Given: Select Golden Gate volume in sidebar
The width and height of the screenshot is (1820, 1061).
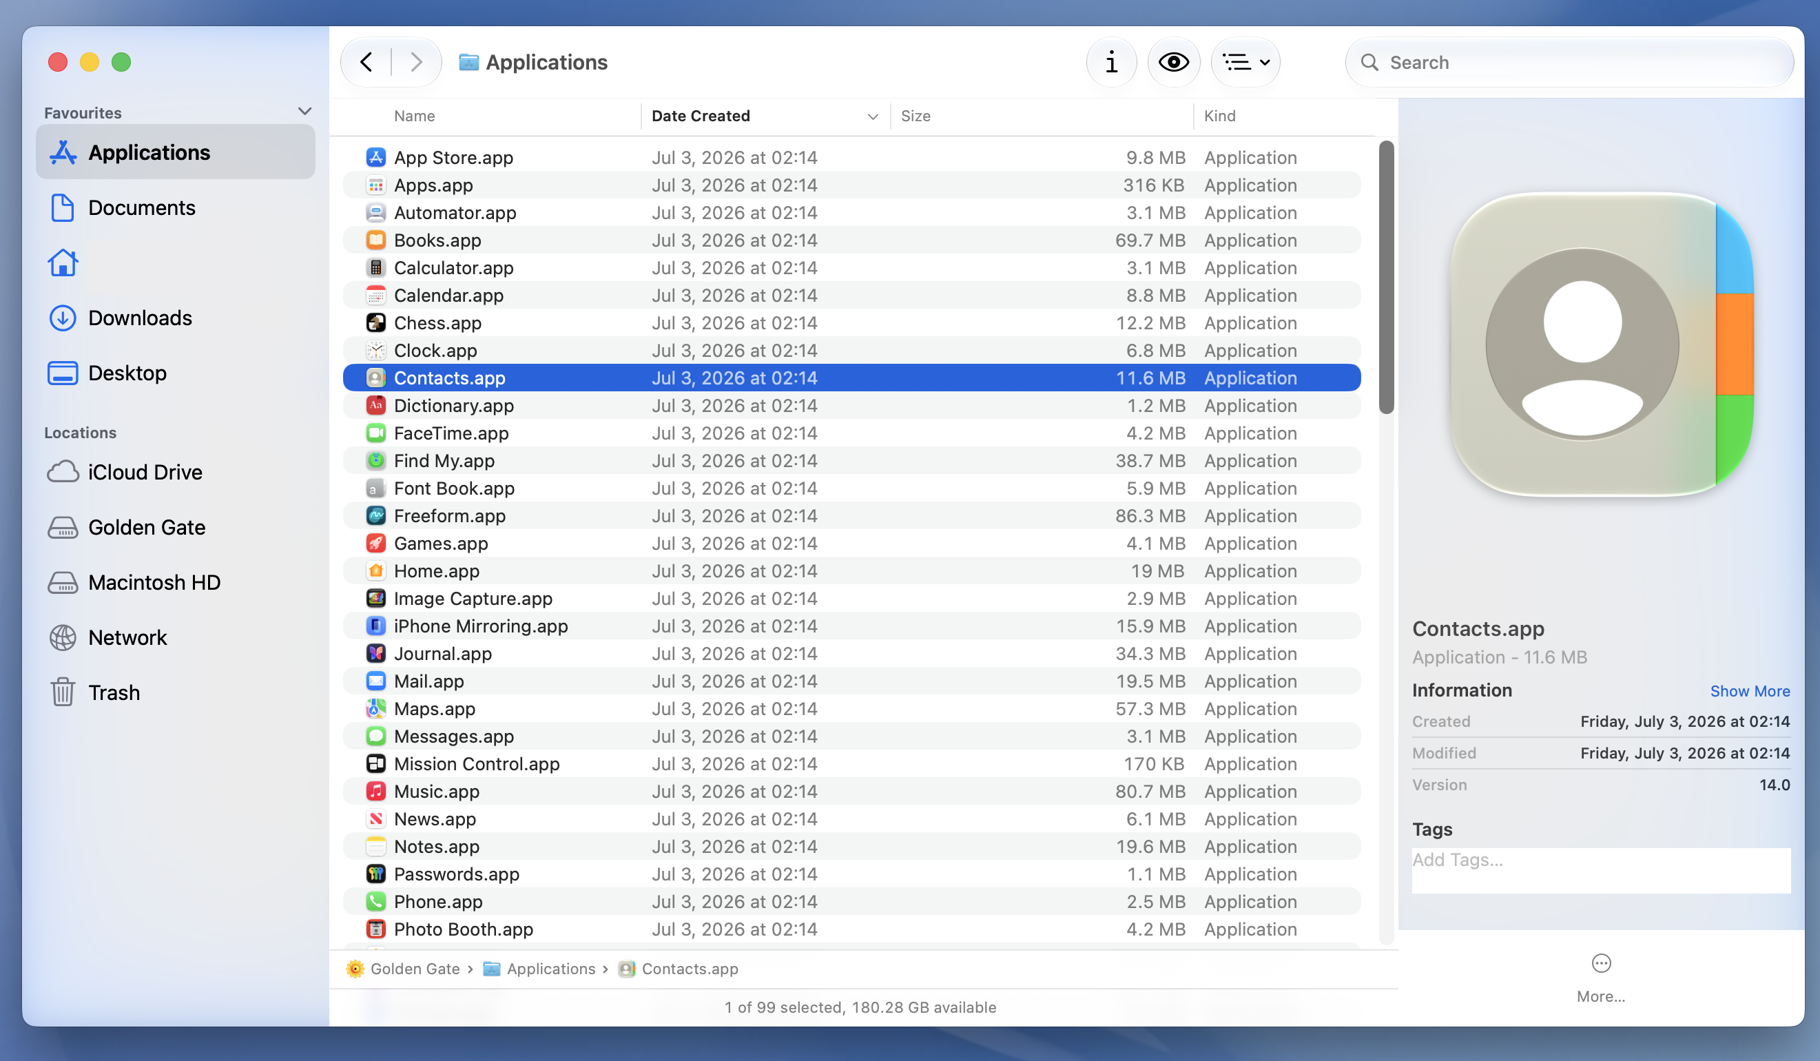Looking at the screenshot, I should point(176,527).
